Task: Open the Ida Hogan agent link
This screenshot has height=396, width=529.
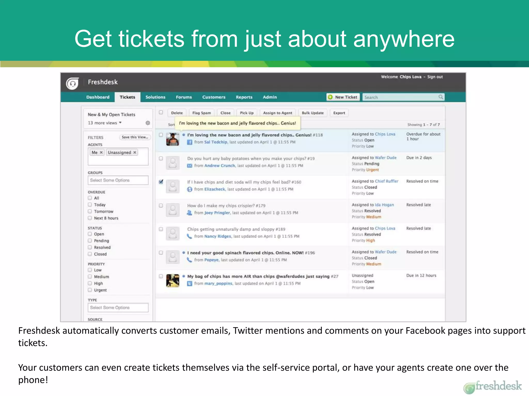Action: [x=384, y=205]
